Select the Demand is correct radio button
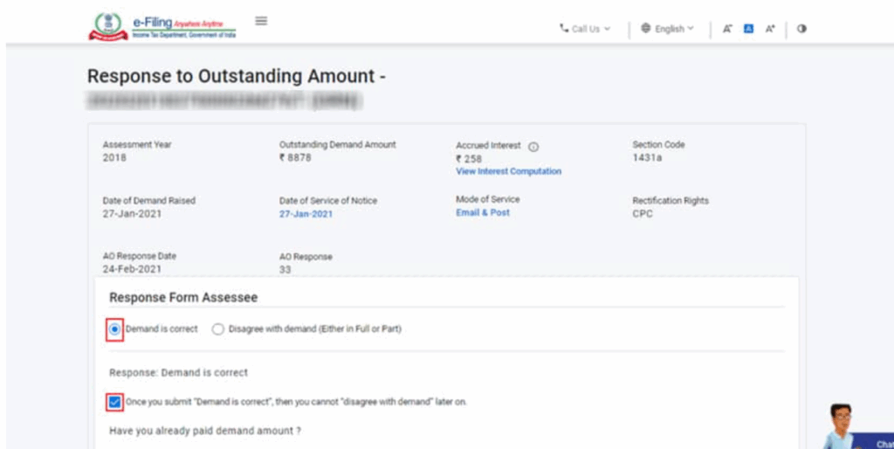Image resolution: width=894 pixels, height=449 pixels. pos(115,329)
